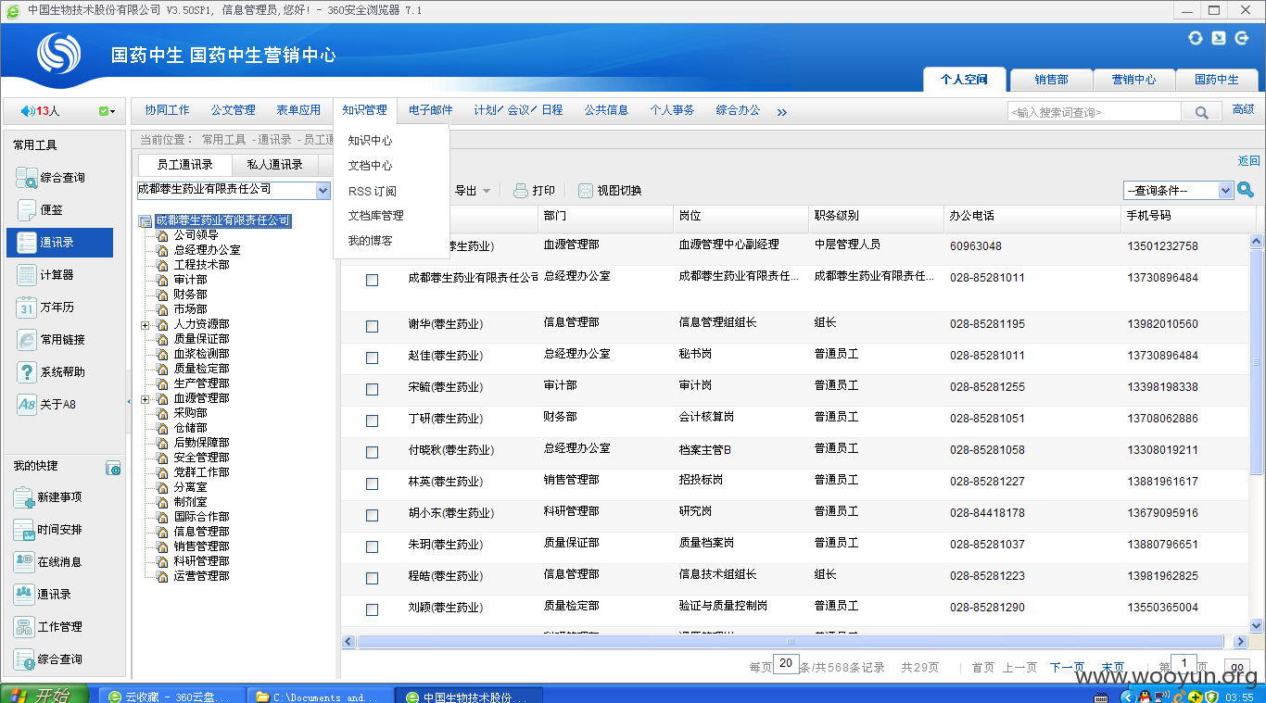Click the download arrow icon in the header
Viewport: 1266px width, 703px height.
tap(1219, 38)
